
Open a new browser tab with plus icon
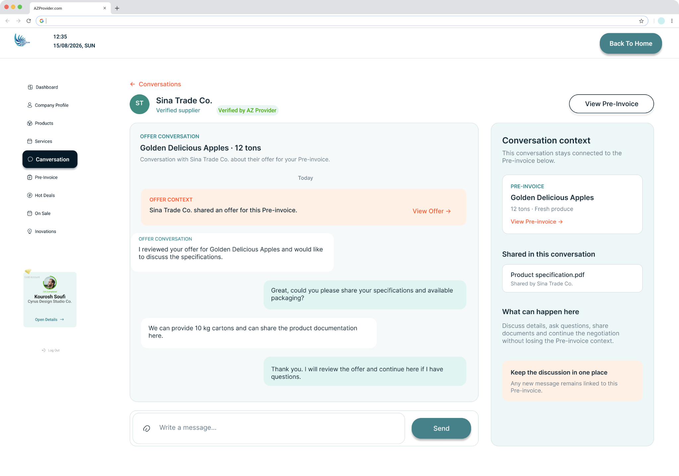pos(117,8)
